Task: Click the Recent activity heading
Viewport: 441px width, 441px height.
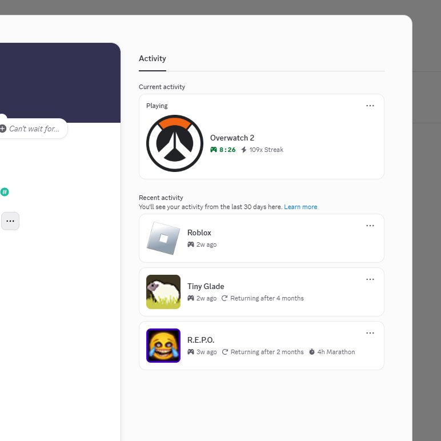Action: click(x=161, y=198)
